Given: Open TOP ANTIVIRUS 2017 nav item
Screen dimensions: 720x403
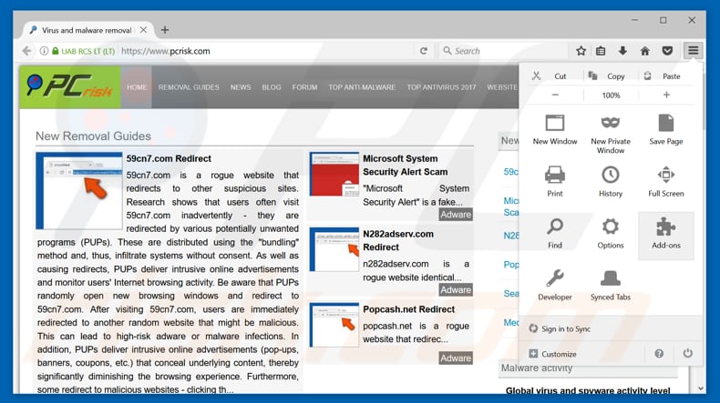Looking at the screenshot, I should (x=441, y=87).
